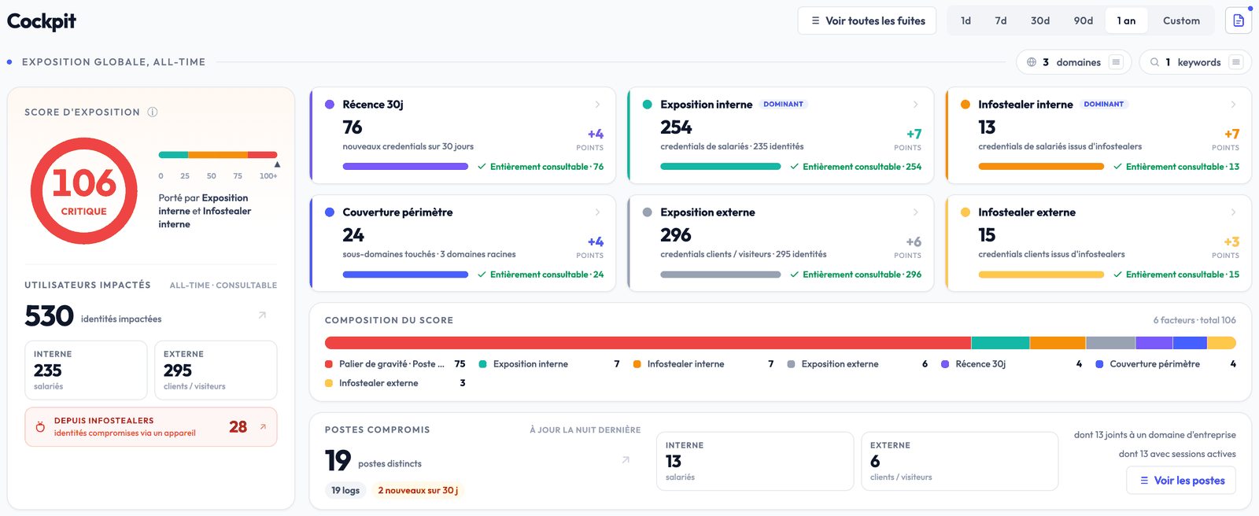Click the bug icon in Depuis infostealers
Image resolution: width=1259 pixels, height=516 pixels.
(x=40, y=427)
